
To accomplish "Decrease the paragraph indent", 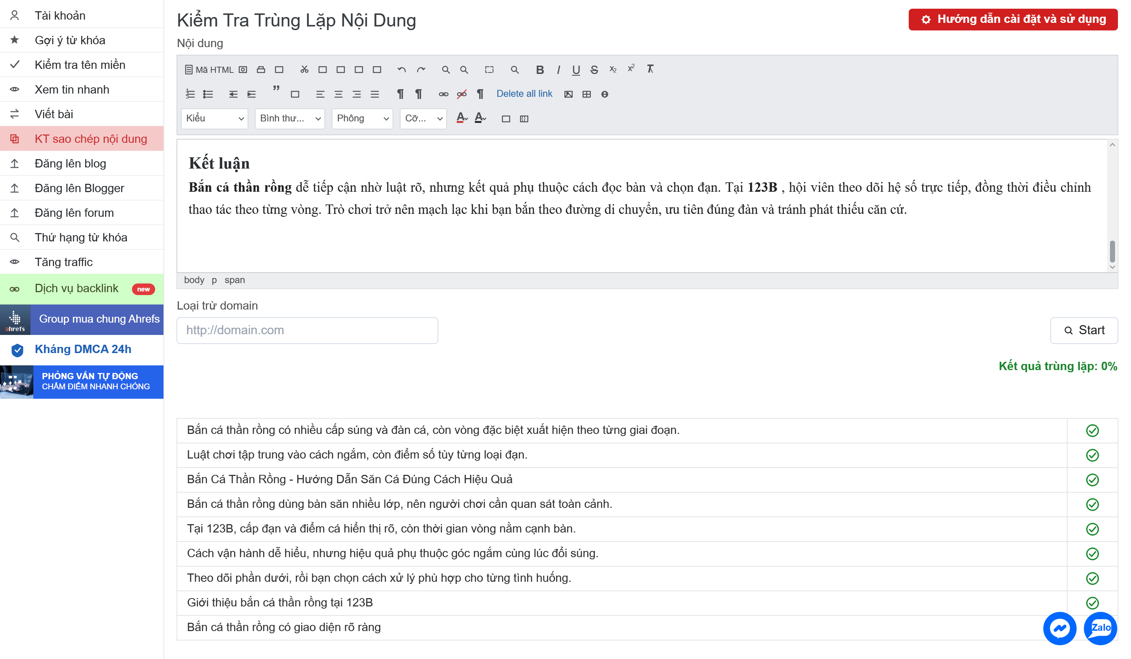I will 233,94.
